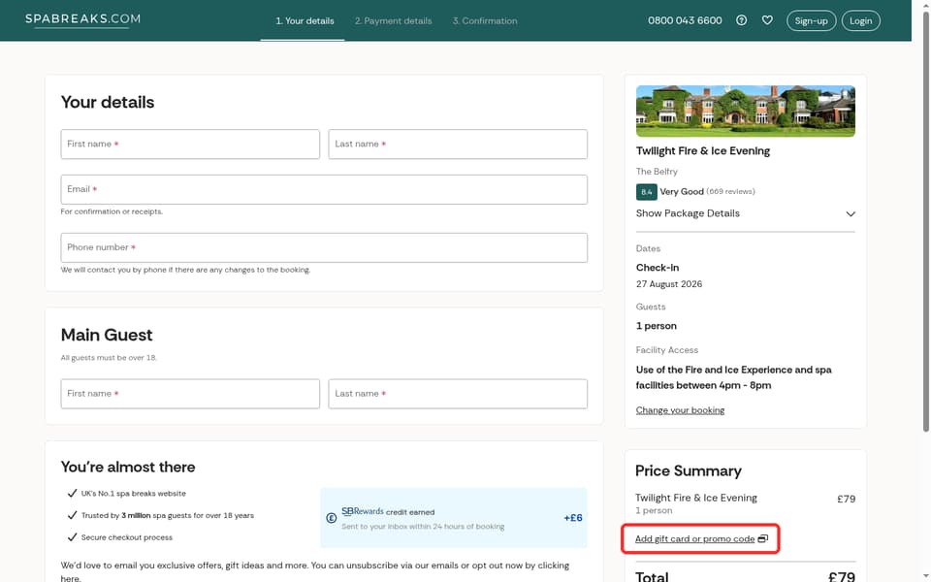The height and width of the screenshot is (582, 931).
Task: Click the card icon beside promo code link
Action: click(763, 538)
